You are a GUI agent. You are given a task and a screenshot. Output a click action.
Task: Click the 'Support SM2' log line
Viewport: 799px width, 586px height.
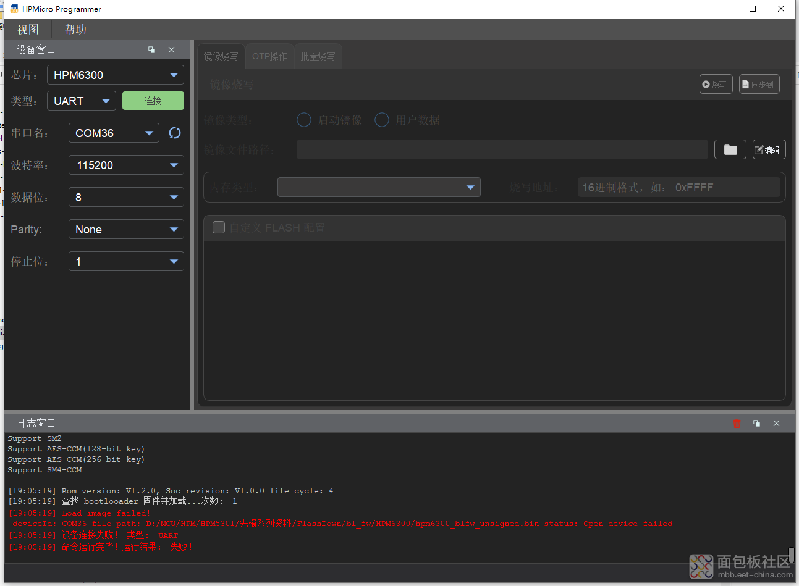pos(35,438)
